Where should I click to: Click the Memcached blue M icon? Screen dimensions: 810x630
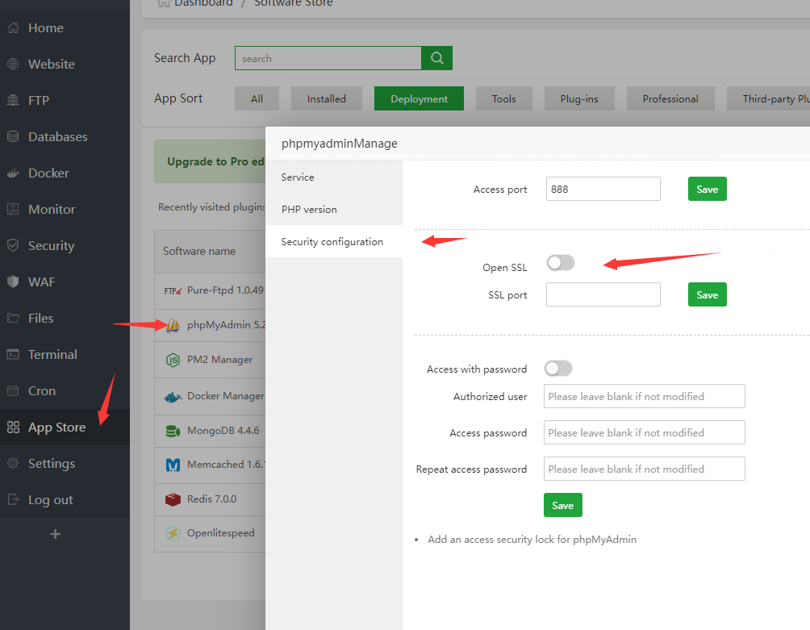pyautogui.click(x=173, y=465)
